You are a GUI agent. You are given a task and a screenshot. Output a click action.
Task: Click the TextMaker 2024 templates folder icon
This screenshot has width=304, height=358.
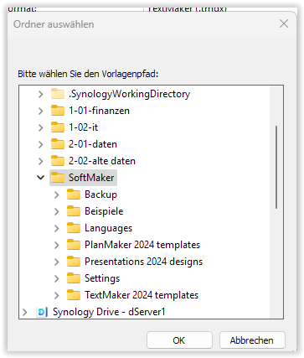[74, 295]
